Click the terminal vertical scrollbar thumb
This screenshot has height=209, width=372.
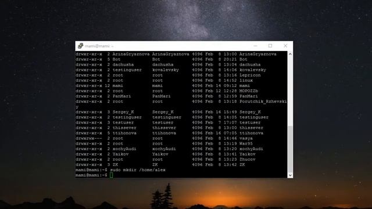coord(290,149)
